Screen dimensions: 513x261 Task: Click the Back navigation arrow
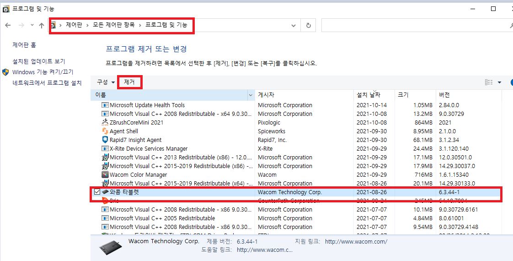pyautogui.click(x=8, y=25)
